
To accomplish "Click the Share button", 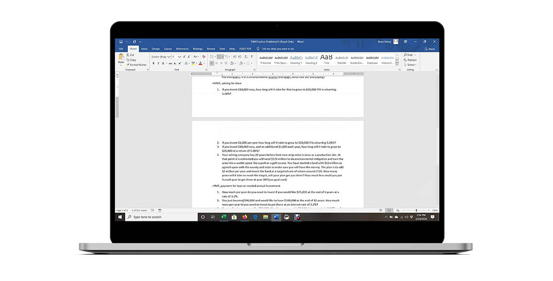I will (429, 49).
